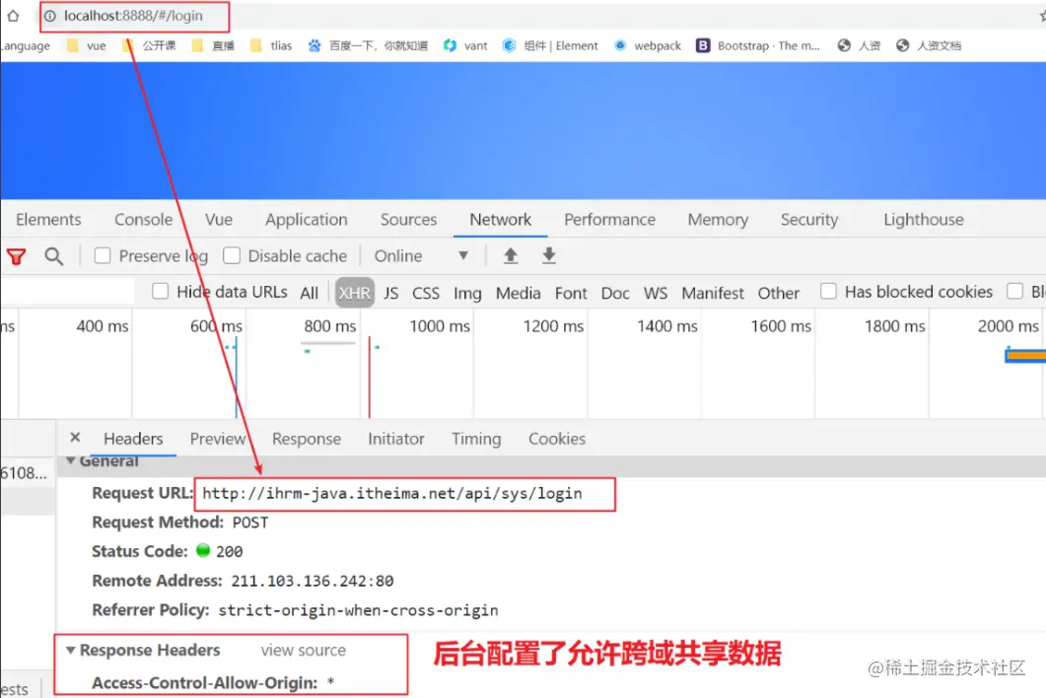Collapse the Response Headers section triangle
Image resolution: width=1046 pixels, height=698 pixels.
71,650
